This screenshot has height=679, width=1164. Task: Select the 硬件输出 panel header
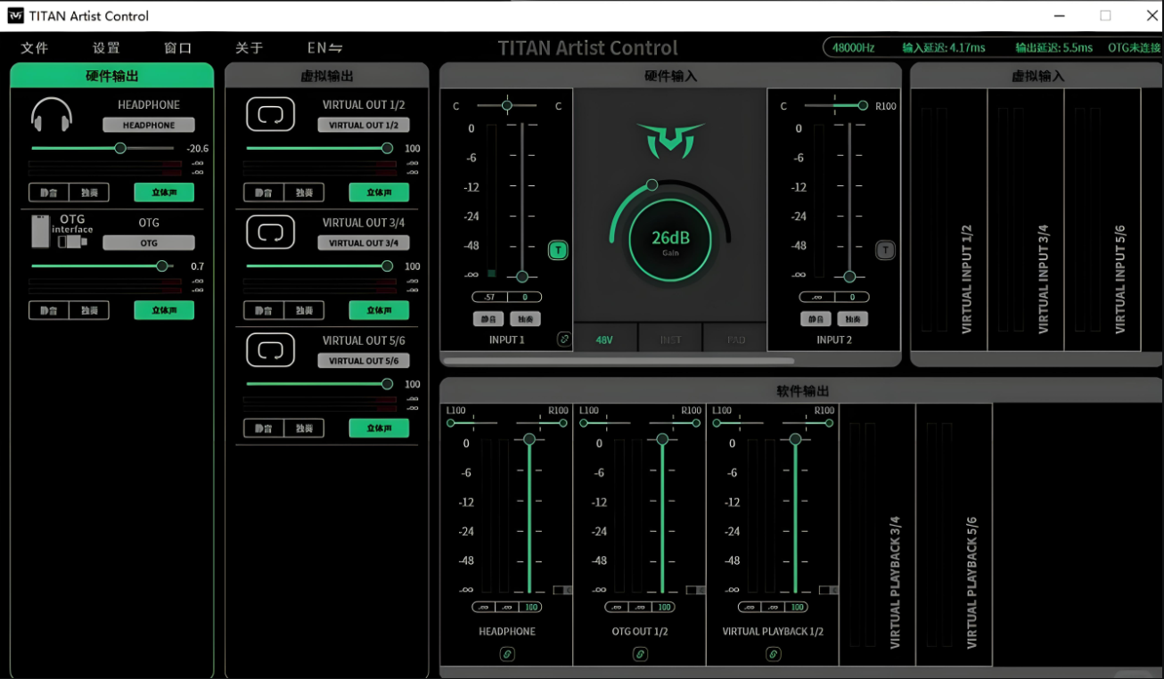112,76
